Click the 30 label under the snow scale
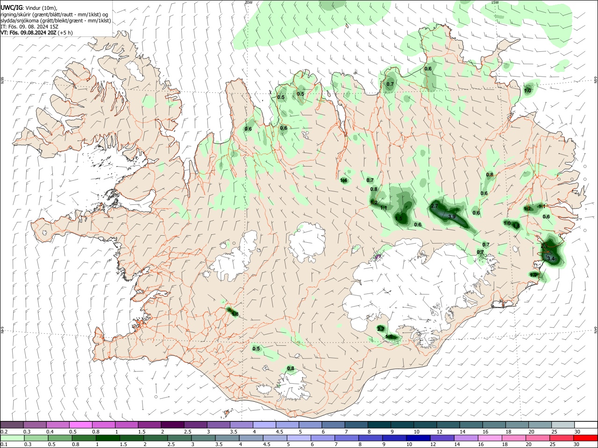598x448 pixels. (577, 432)
